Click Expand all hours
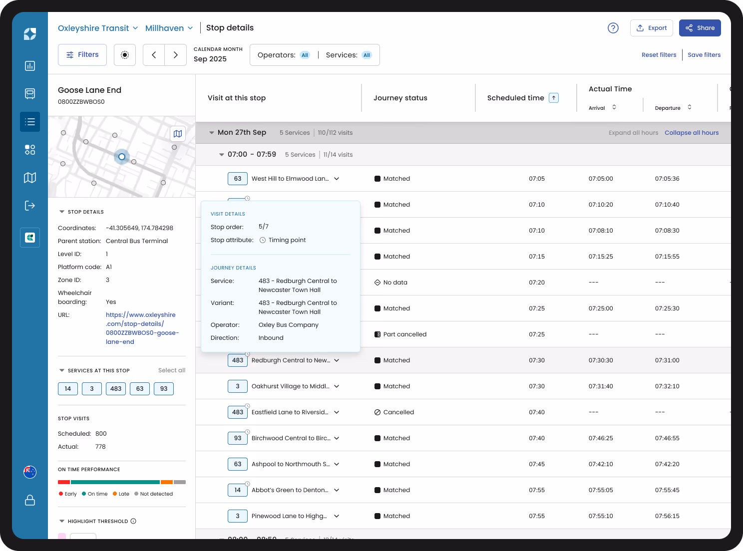The image size is (743, 551). point(633,133)
